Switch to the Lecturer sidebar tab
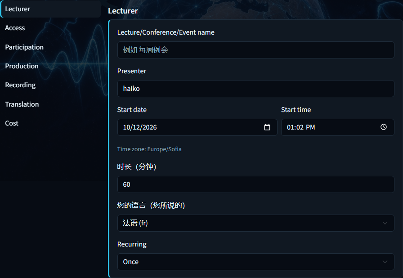 pyautogui.click(x=51, y=9)
